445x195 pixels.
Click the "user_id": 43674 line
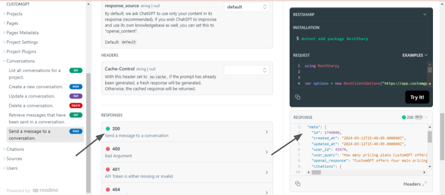pyautogui.click(x=330, y=149)
